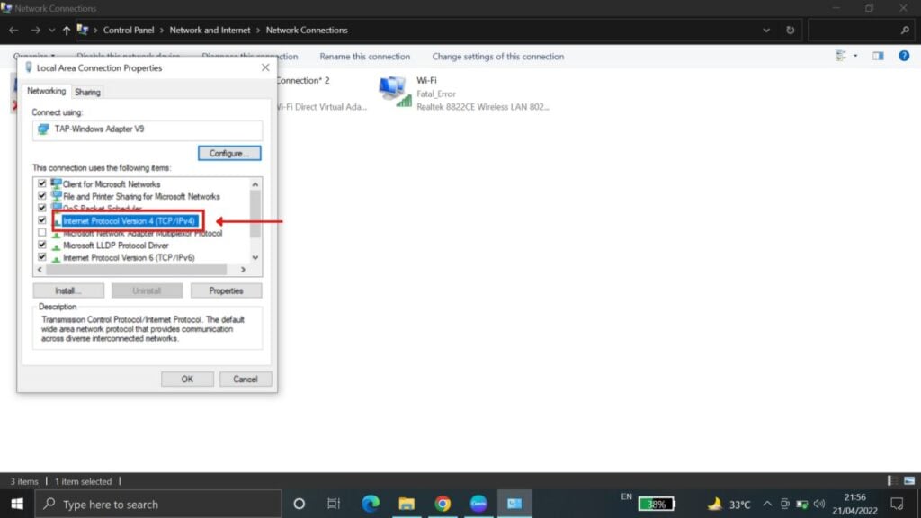Click the volume speaker icon
The image size is (921, 518).
[x=819, y=504]
